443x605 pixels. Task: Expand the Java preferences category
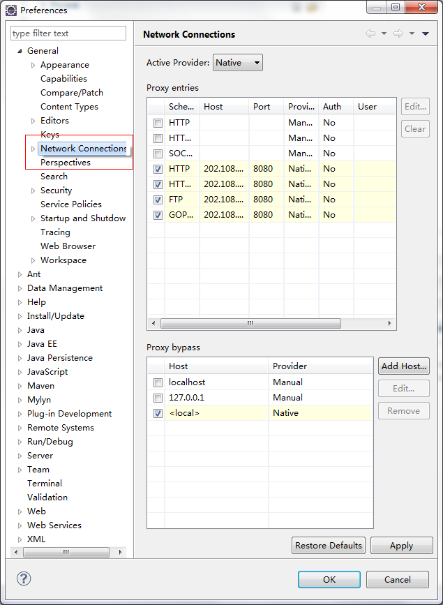coord(20,330)
